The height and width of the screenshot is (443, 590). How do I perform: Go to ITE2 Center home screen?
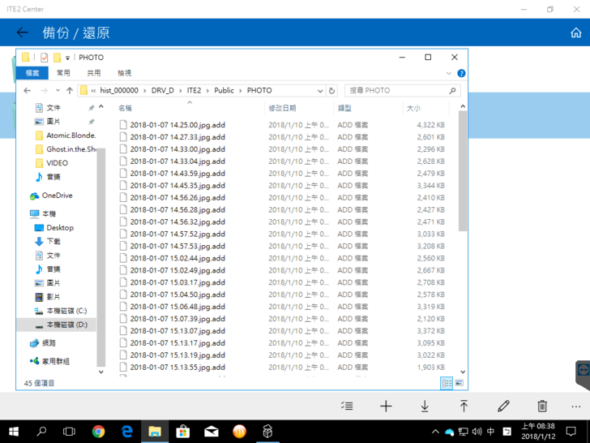(x=575, y=33)
